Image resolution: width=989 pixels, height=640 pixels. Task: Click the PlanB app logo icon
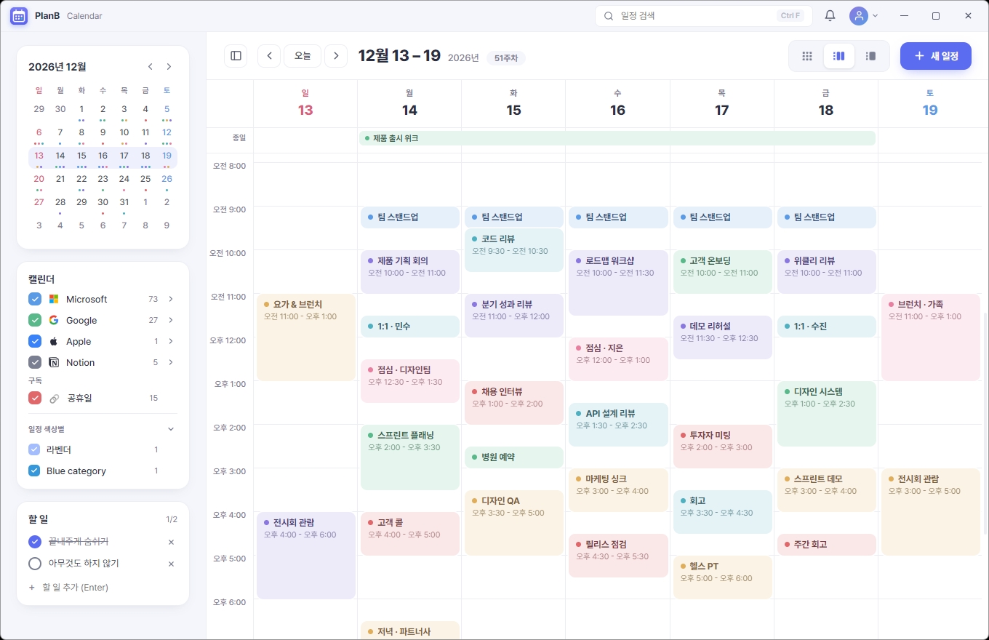(19, 16)
